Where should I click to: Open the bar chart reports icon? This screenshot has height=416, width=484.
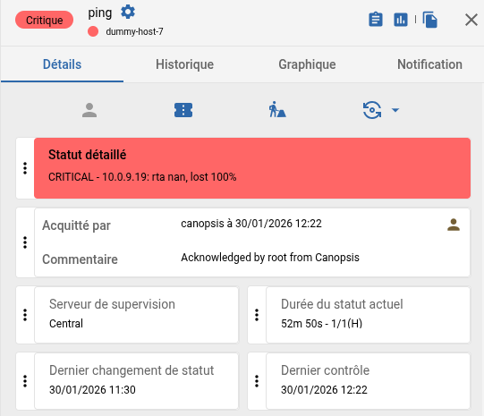pos(401,20)
